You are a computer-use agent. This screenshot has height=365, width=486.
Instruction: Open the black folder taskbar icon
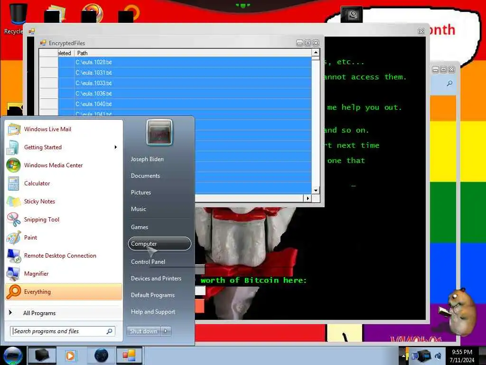coord(42,355)
